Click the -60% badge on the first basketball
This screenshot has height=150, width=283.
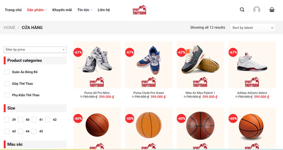click(x=78, y=119)
